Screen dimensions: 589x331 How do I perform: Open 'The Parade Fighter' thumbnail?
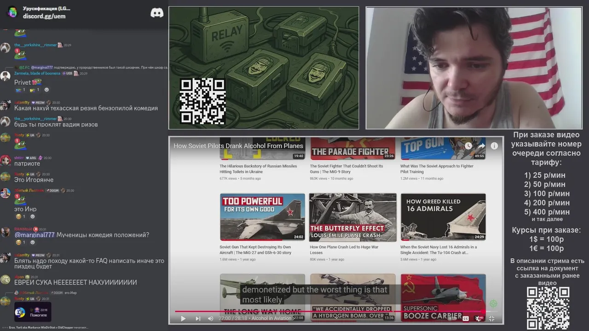coord(353,148)
